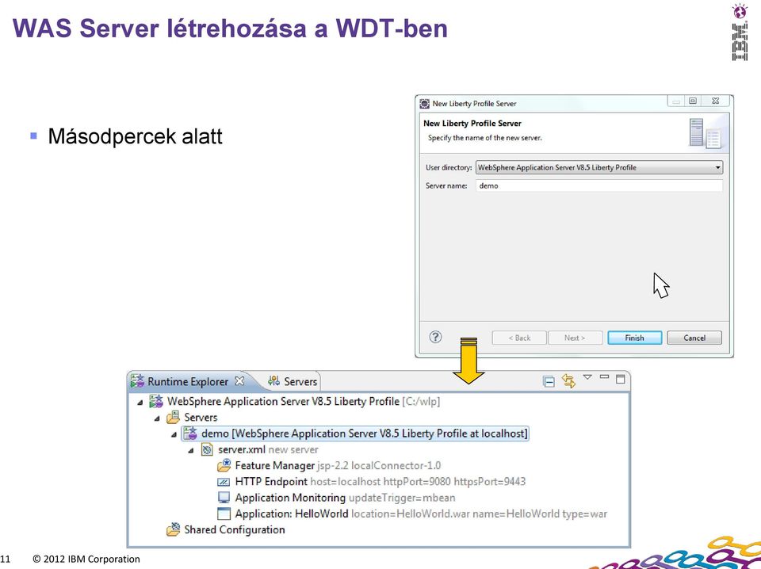The height and width of the screenshot is (569, 761).
Task: Click the server banner image in dialog
Action: (706, 133)
